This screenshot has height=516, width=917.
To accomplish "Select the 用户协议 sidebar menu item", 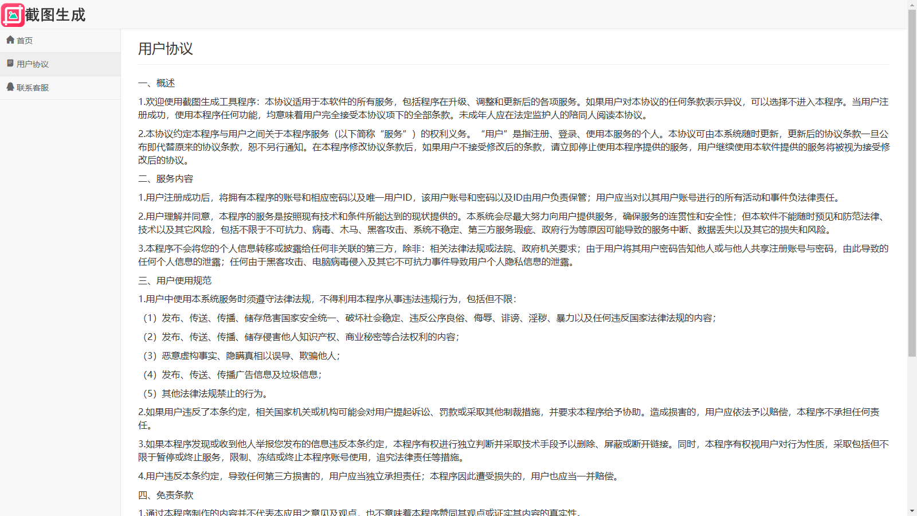I will click(x=33, y=64).
